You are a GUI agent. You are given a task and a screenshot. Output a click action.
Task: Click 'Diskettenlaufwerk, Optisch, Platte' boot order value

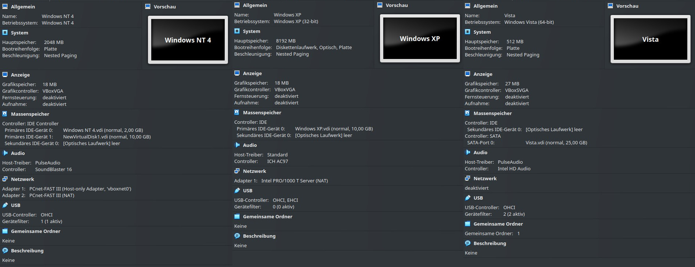click(314, 47)
